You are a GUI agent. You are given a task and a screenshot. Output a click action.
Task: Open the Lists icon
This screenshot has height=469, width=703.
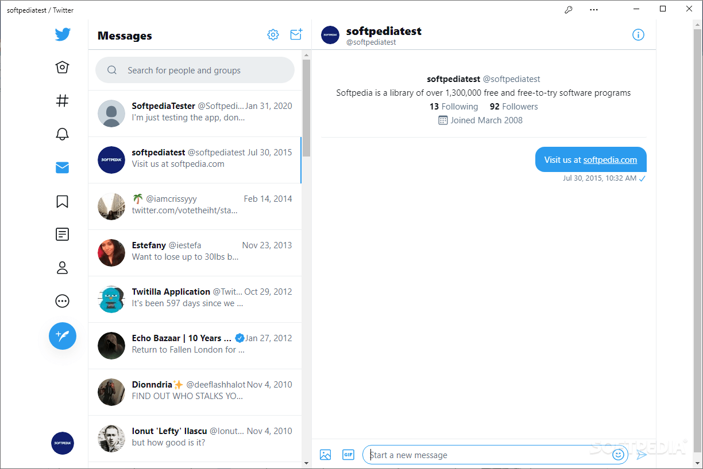coord(63,234)
